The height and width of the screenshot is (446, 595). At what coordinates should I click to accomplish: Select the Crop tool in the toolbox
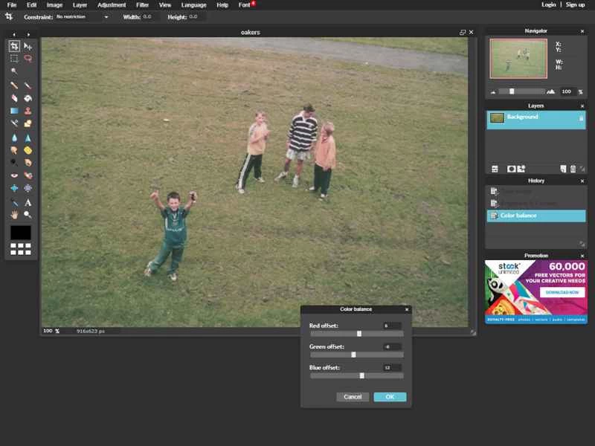click(14, 46)
